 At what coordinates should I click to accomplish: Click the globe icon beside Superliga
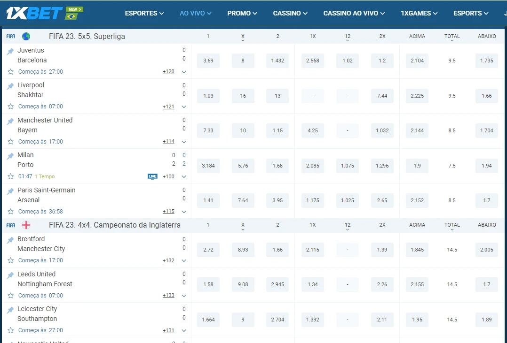click(x=26, y=36)
